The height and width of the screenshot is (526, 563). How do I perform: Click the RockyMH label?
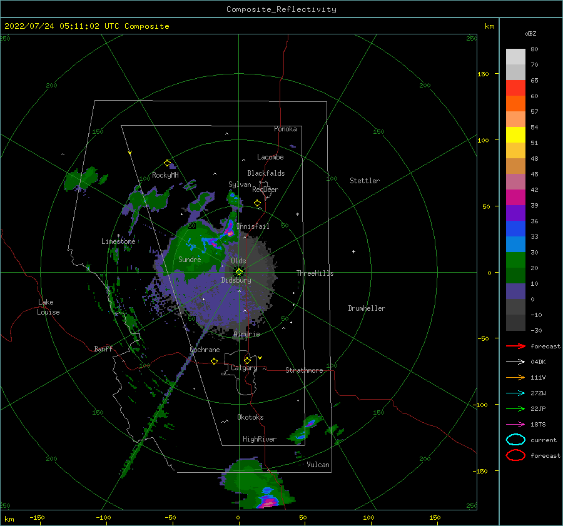(165, 175)
